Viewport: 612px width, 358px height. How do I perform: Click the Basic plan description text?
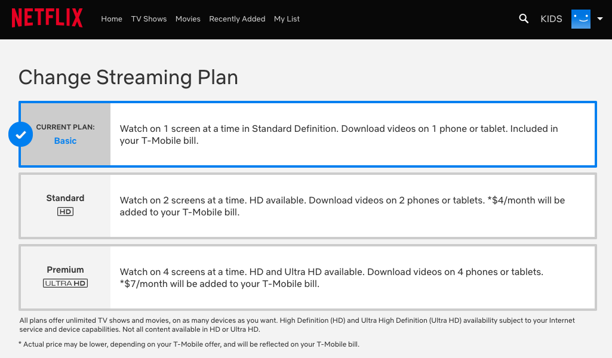[x=339, y=134]
